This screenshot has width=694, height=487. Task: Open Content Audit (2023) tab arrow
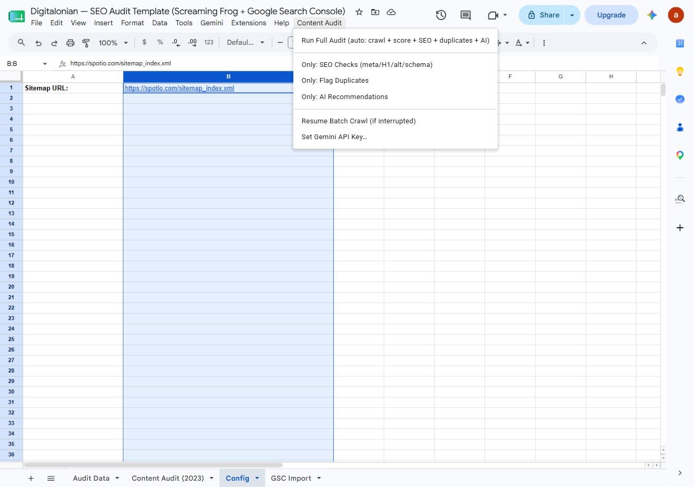pyautogui.click(x=211, y=478)
